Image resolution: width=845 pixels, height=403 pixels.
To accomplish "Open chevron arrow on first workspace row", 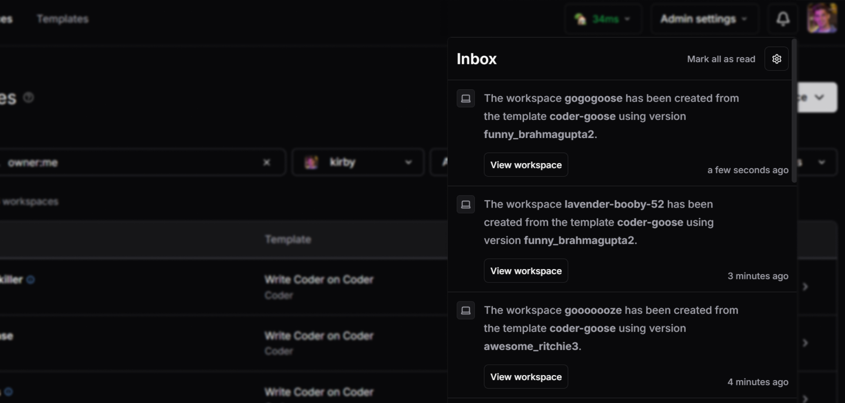I will [x=805, y=287].
